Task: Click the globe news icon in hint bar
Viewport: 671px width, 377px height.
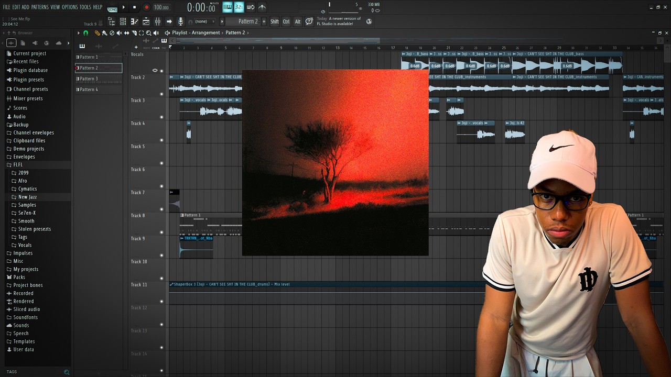Action: click(369, 21)
